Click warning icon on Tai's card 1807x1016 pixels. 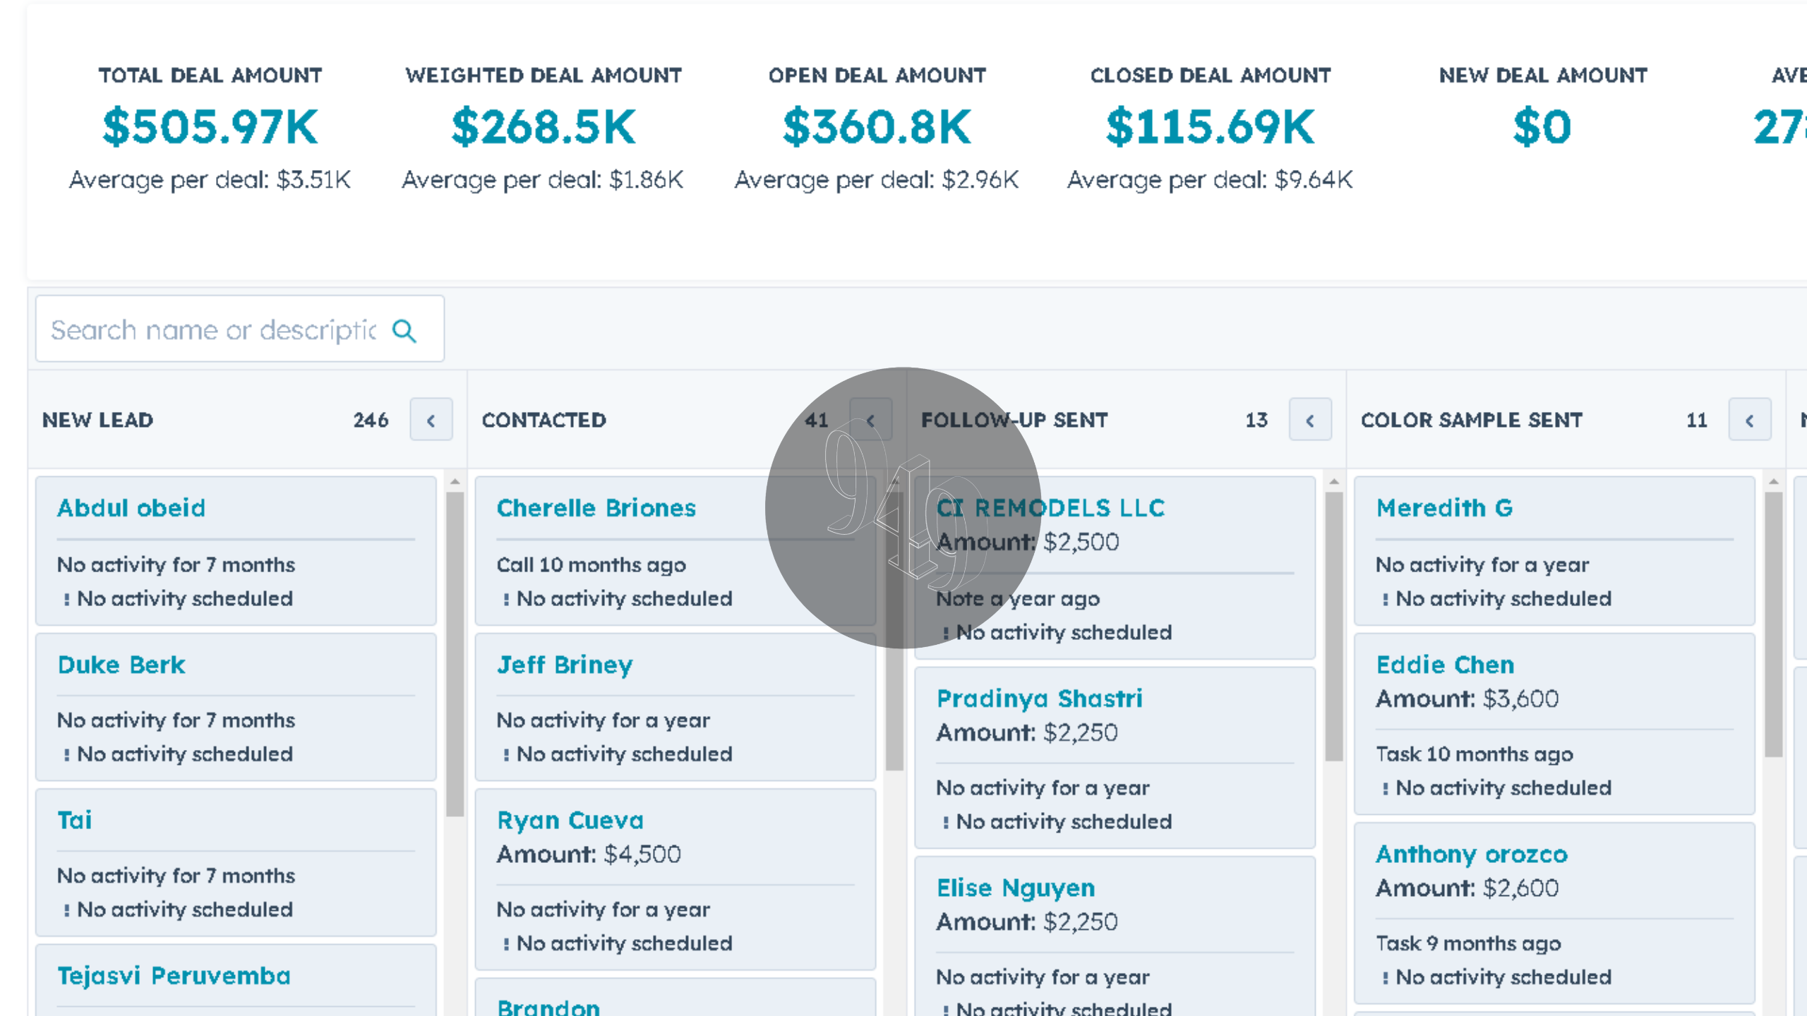(66, 910)
